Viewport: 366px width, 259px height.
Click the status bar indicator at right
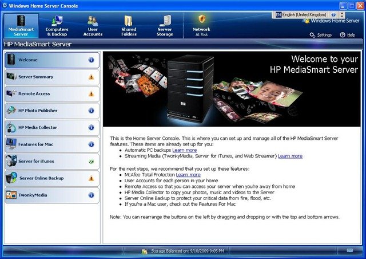tap(349, 250)
